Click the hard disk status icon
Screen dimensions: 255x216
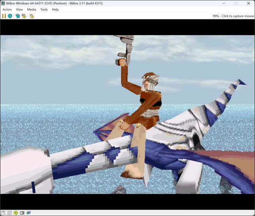point(22,213)
